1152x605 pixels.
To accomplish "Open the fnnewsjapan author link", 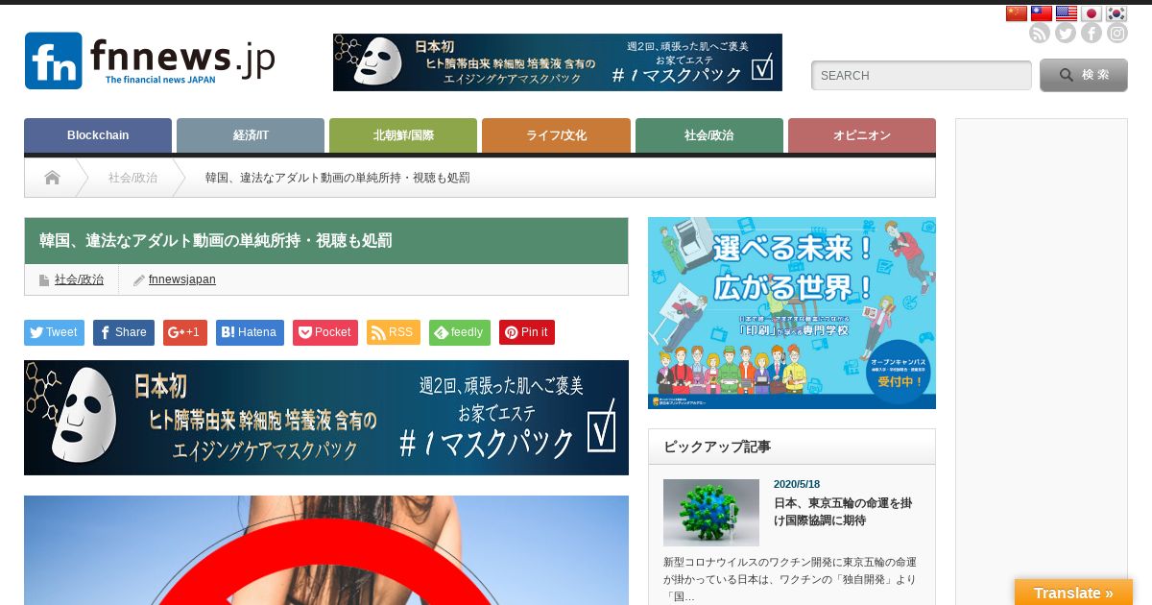I will [182, 279].
